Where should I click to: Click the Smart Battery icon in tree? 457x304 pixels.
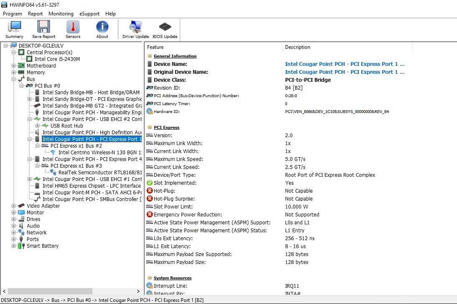pyautogui.click(x=21, y=246)
